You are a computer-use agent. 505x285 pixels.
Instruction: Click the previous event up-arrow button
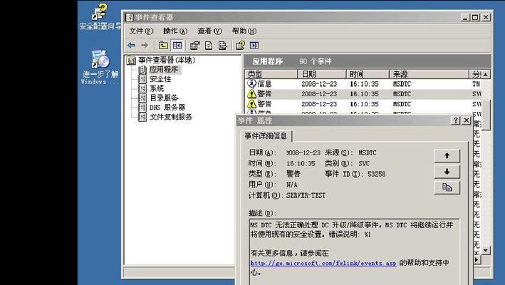[x=447, y=156]
